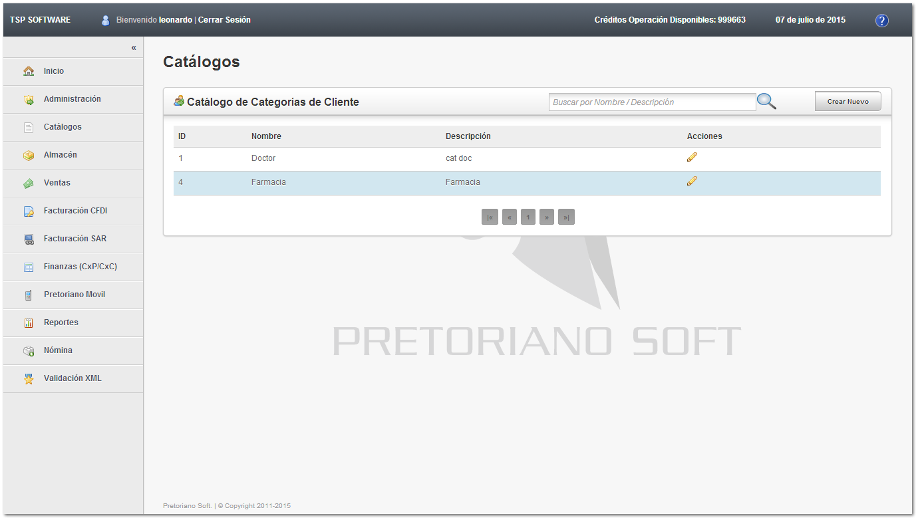Click the Catálogos page heading
This screenshot has width=918, height=520.
coord(202,62)
